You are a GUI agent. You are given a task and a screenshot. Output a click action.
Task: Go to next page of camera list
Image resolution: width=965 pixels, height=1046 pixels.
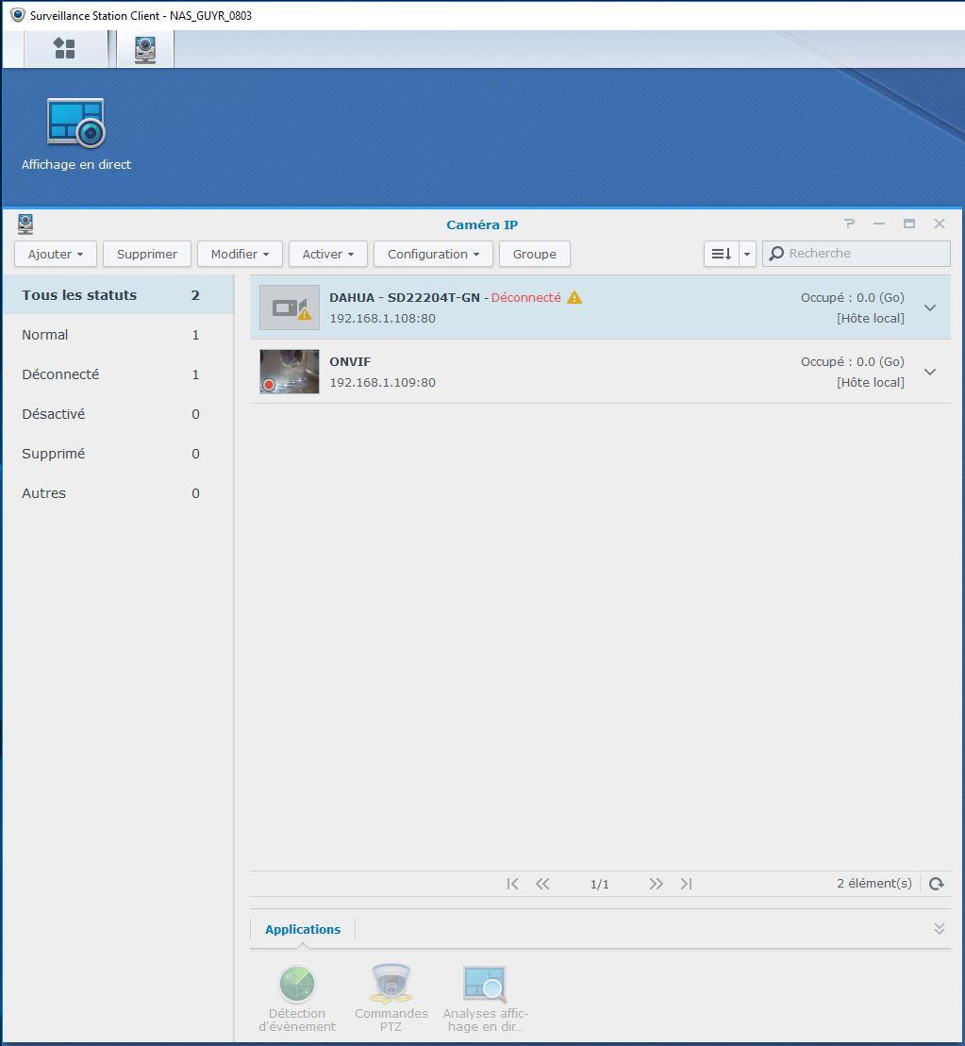click(x=656, y=884)
